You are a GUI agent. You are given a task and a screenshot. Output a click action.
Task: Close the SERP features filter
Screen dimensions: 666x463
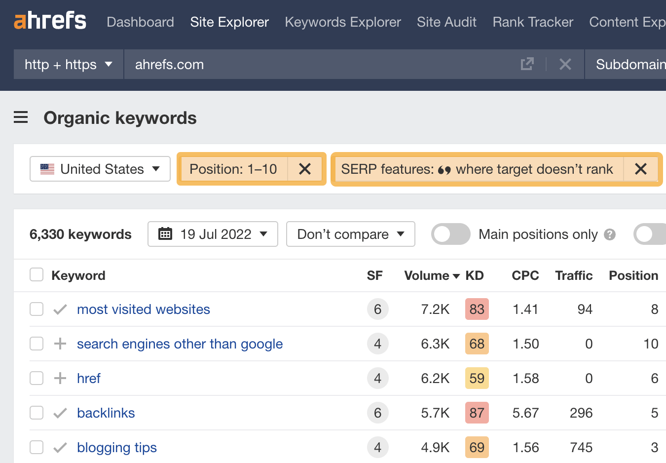(x=641, y=169)
